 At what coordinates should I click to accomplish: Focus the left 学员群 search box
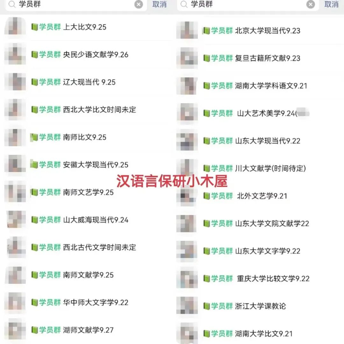[76, 4]
